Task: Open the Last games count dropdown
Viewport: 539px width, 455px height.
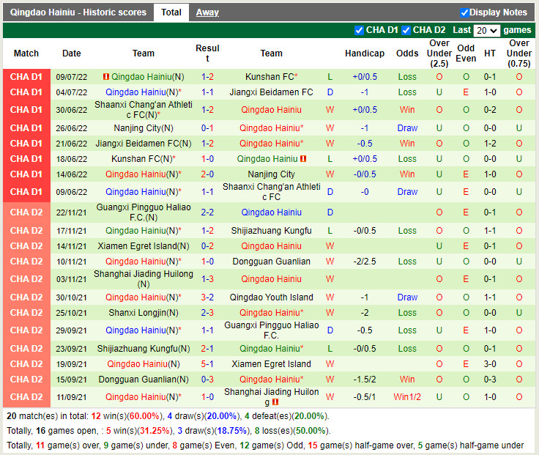Action: click(x=486, y=31)
